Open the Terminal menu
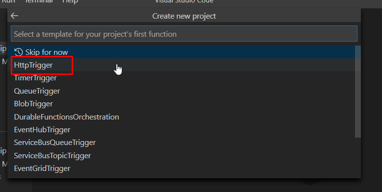Image resolution: width=382 pixels, height=192 pixels. (39, 1)
